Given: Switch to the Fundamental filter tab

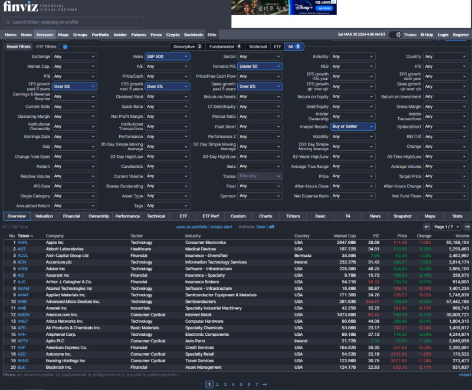Looking at the screenshot, I should pos(225,47).
